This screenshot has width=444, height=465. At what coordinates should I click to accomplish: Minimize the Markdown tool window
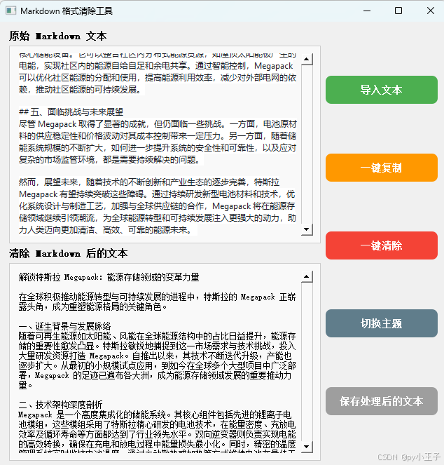(367, 11)
